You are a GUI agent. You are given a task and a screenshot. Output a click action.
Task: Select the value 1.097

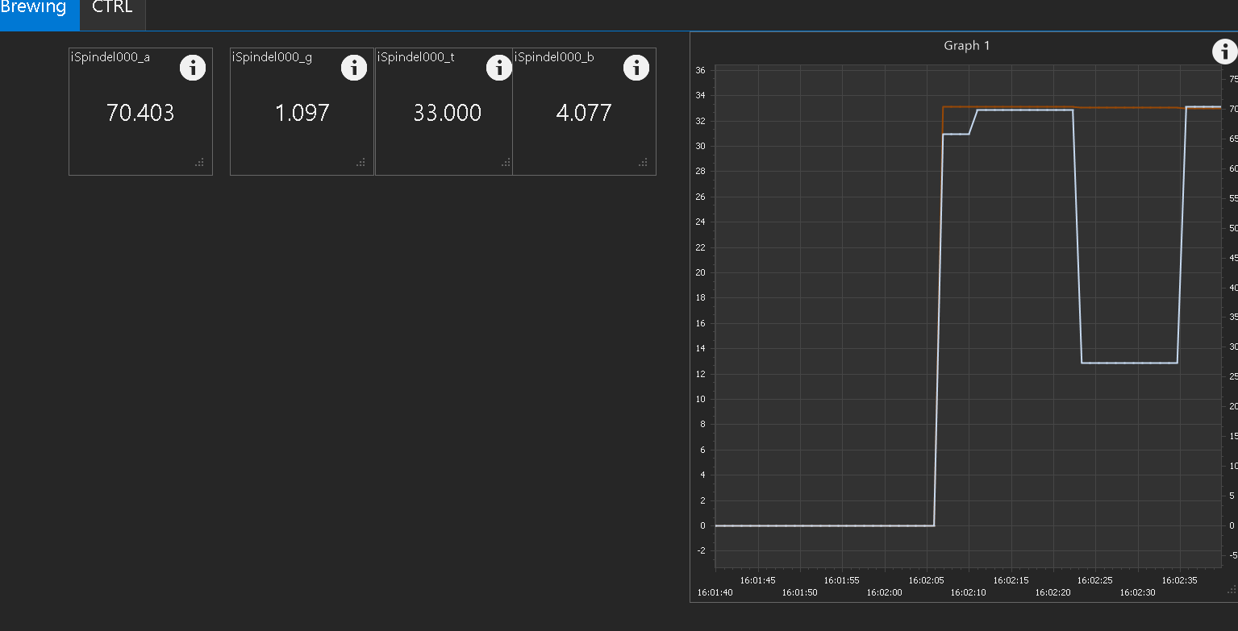302,113
